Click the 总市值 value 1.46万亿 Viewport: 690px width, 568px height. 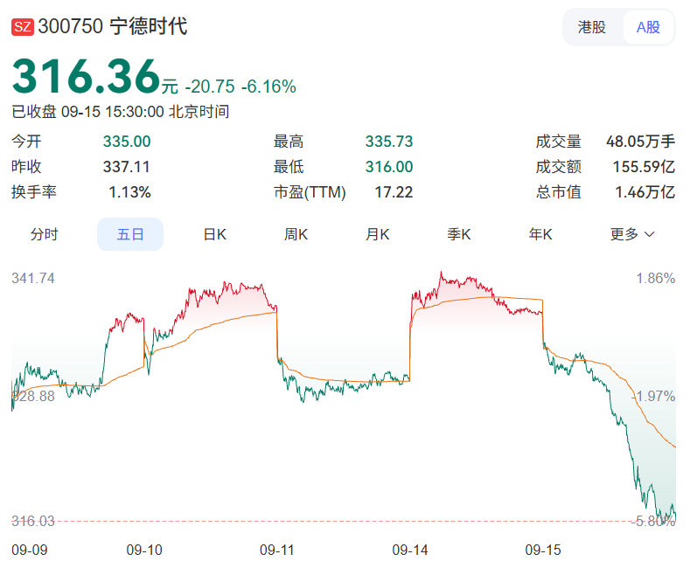(645, 192)
